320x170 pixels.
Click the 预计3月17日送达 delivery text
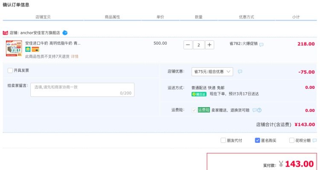tap(244, 94)
